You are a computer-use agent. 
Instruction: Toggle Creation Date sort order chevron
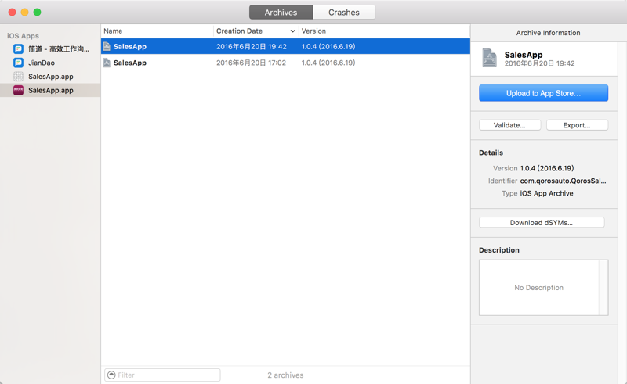click(292, 31)
